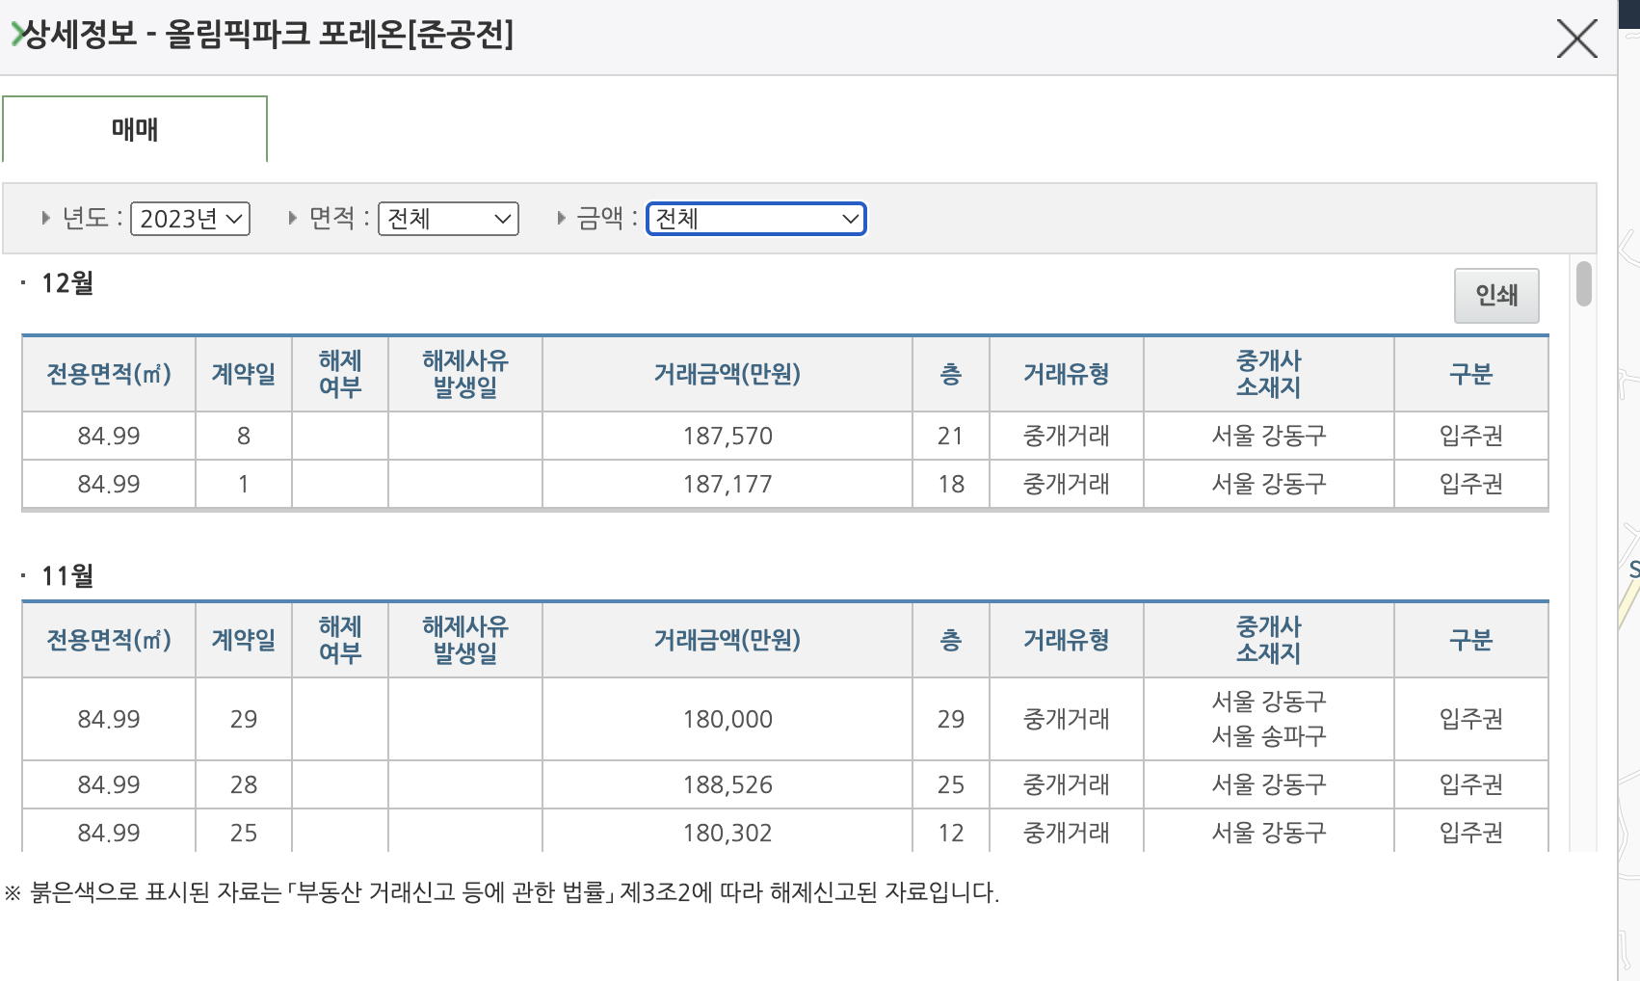Screen dimensions: 1640x981
Task: Select the 매매 tab
Action: 134,128
